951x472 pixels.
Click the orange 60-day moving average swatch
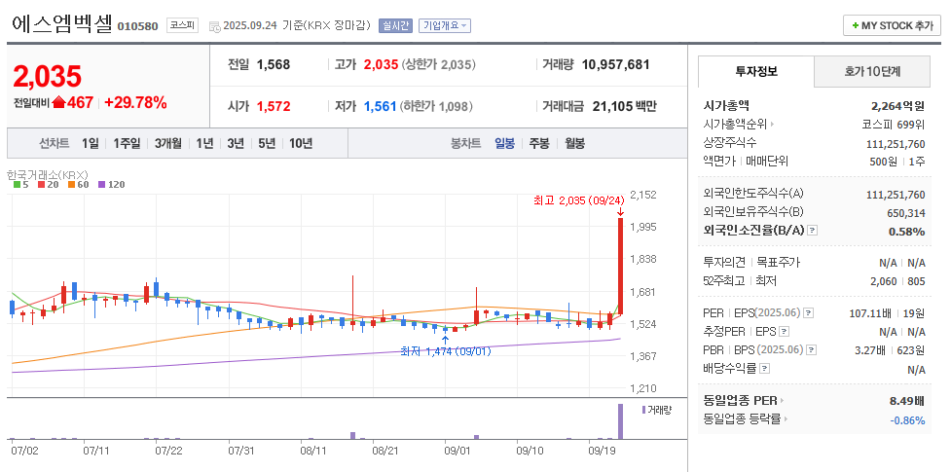coord(71,185)
